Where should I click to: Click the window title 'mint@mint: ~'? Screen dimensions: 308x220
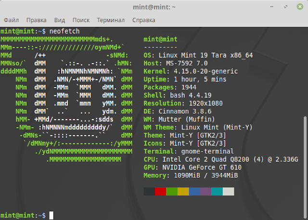pos(154,7)
